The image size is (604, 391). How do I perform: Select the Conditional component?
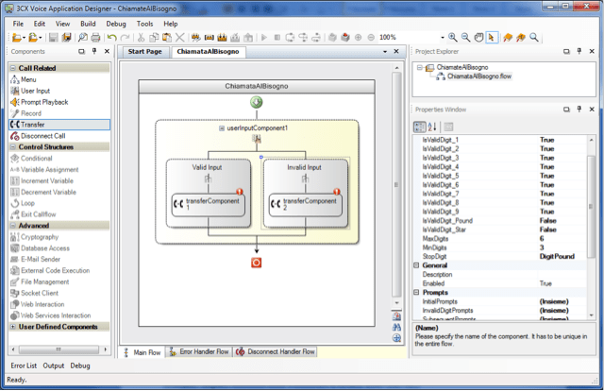click(31, 158)
